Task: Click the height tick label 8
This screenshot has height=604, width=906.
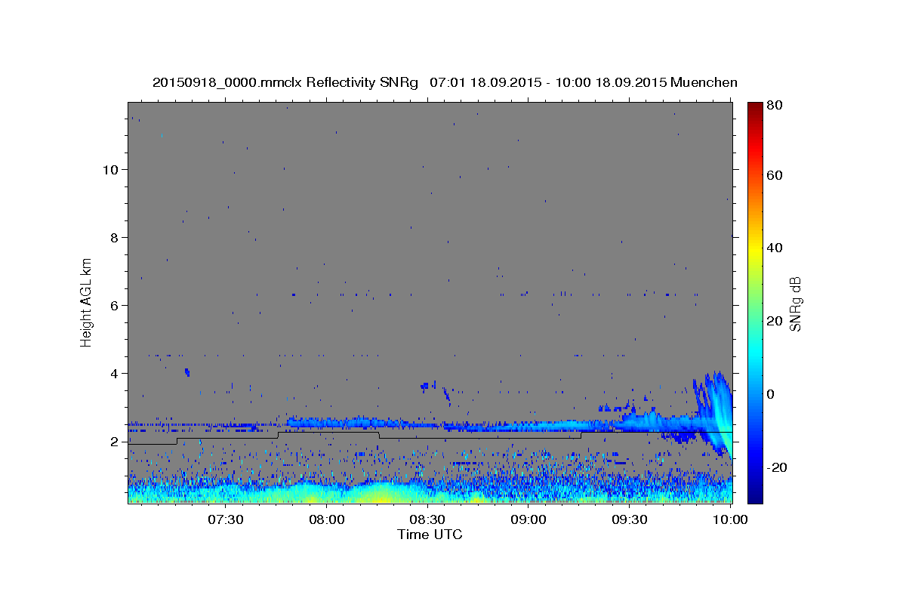Action: 114,237
